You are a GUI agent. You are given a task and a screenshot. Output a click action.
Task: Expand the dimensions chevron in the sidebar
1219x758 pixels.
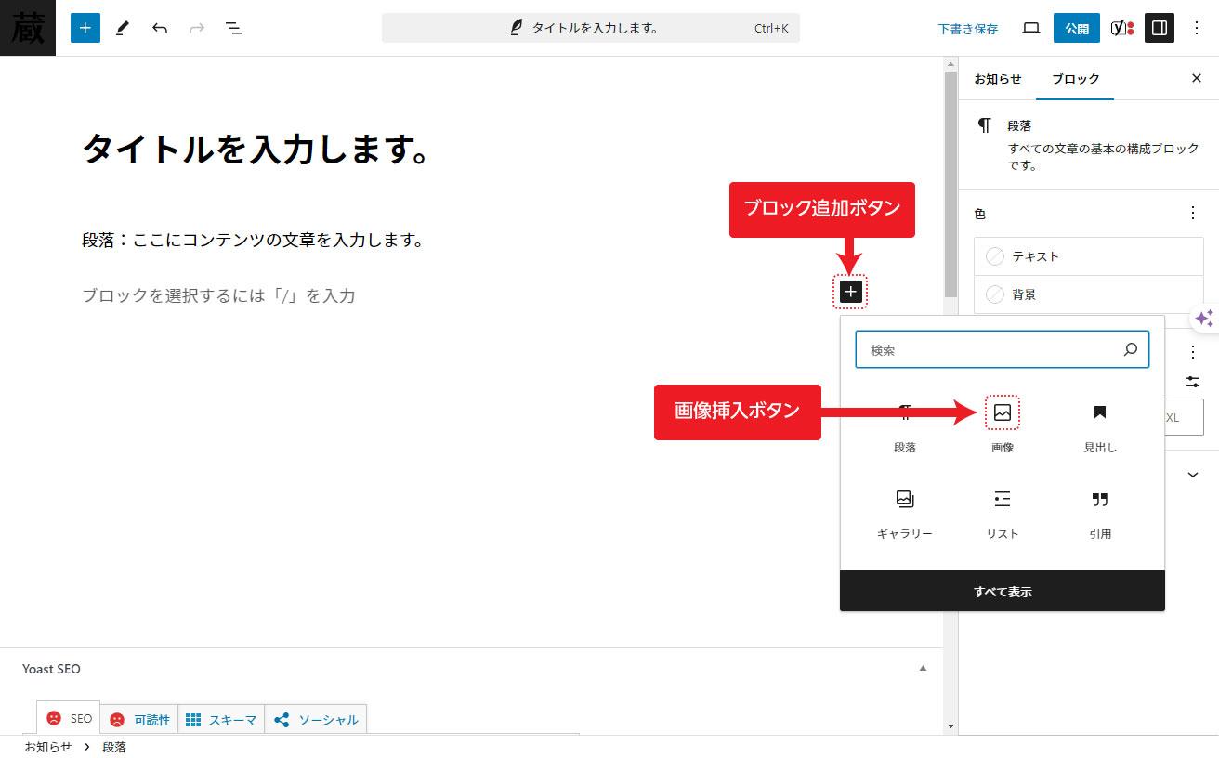(1192, 475)
